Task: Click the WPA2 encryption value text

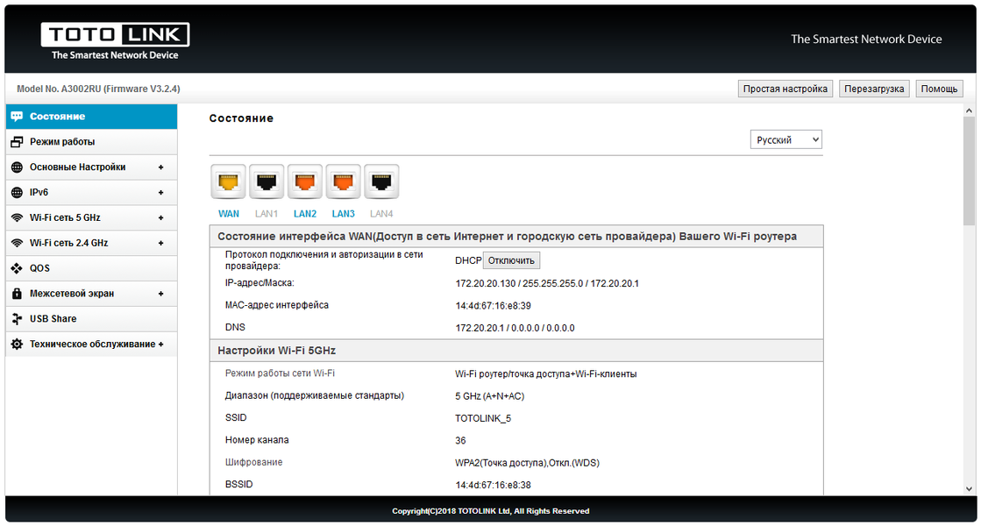Action: coord(527,463)
